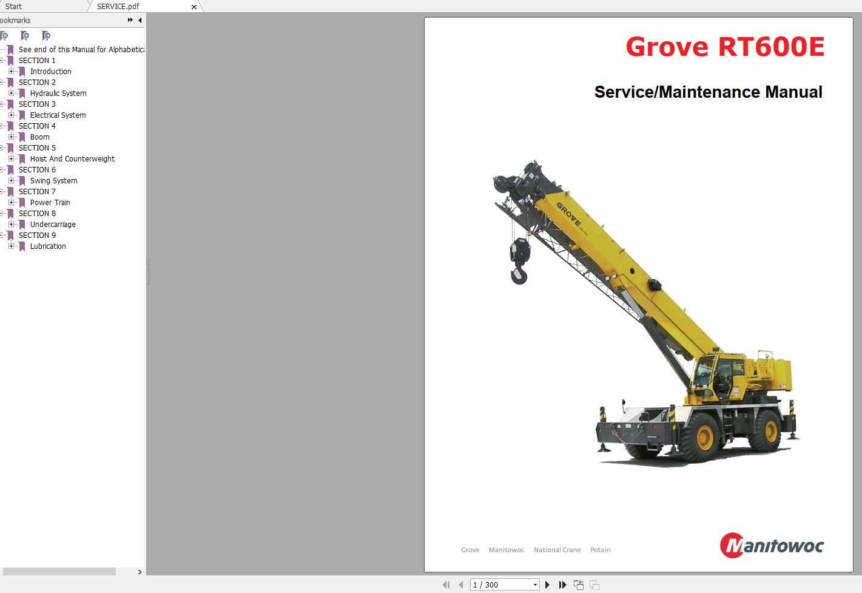Expand the Hoist And Counterweight bookmark

11,158
